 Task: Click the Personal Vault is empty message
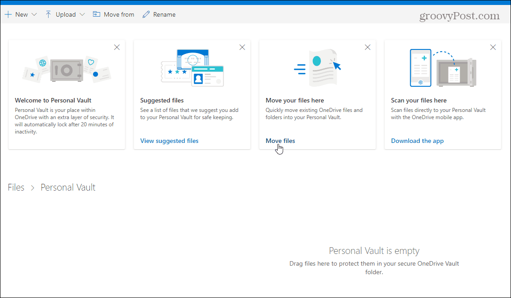click(x=374, y=251)
